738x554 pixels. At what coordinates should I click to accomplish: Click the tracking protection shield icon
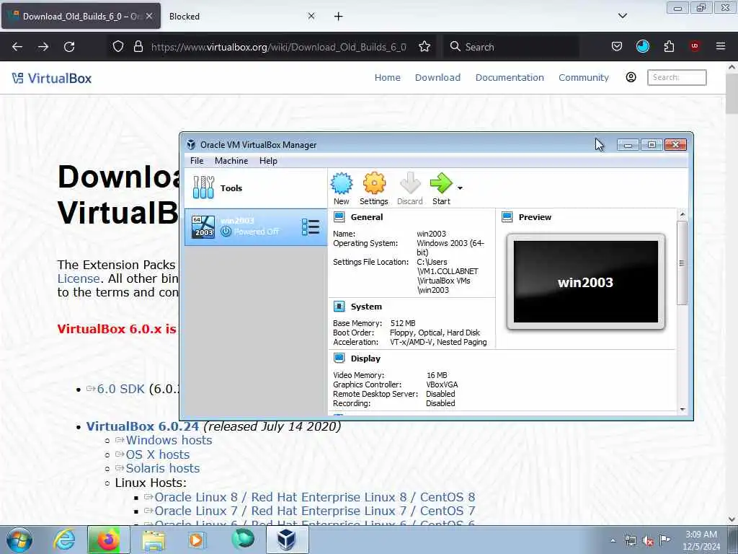click(118, 47)
